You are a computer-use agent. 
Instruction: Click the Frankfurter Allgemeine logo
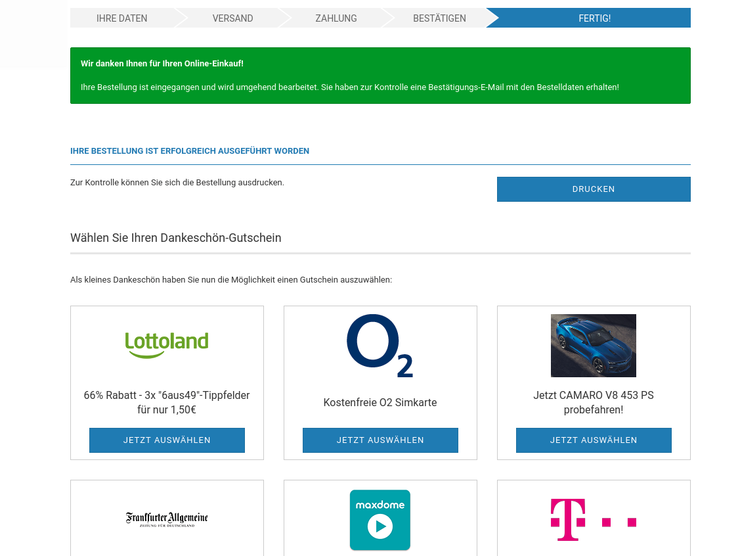167,519
